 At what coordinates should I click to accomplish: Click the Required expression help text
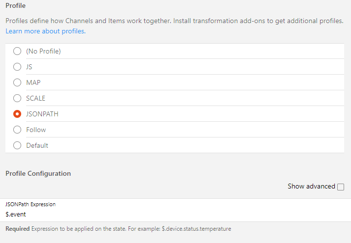click(118, 229)
